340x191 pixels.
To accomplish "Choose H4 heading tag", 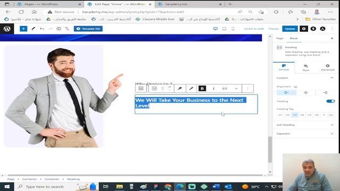I will [x=302, y=115].
